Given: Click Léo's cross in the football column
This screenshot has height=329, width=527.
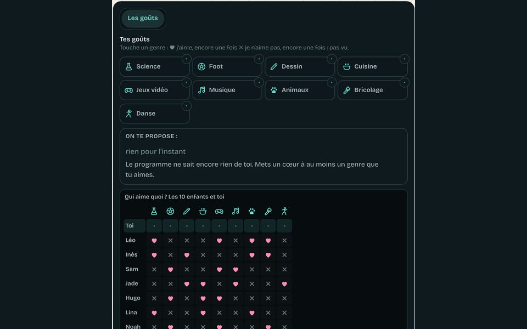Looking at the screenshot, I should (x=170, y=240).
